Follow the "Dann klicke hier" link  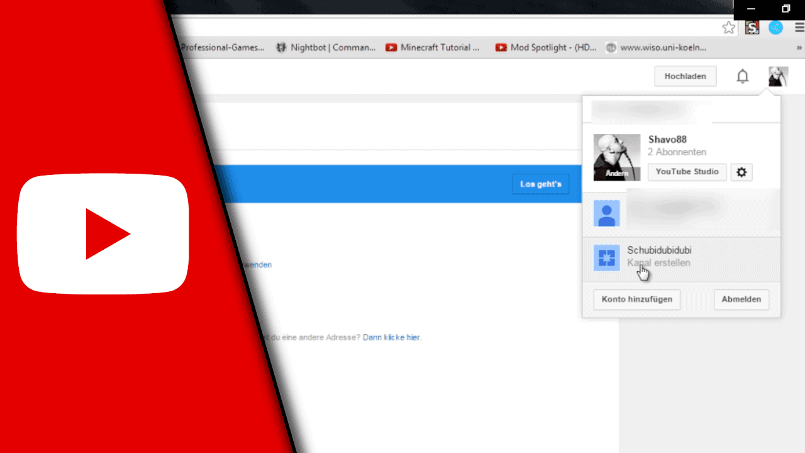point(391,337)
